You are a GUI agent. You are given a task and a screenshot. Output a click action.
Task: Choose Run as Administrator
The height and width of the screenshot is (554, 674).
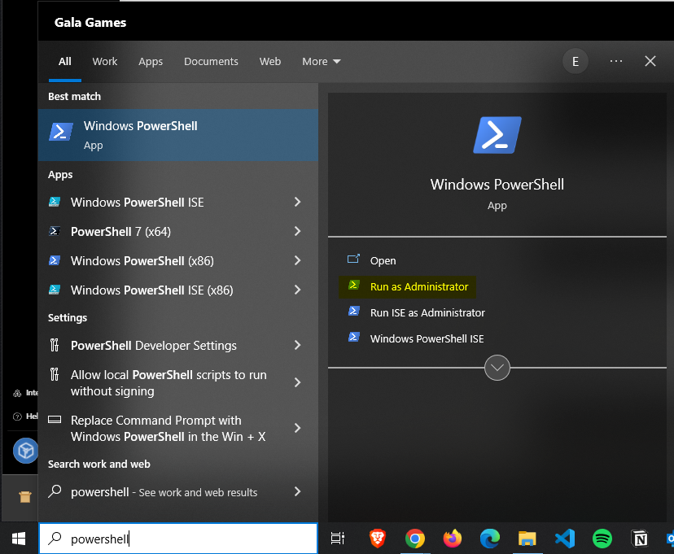tap(419, 286)
